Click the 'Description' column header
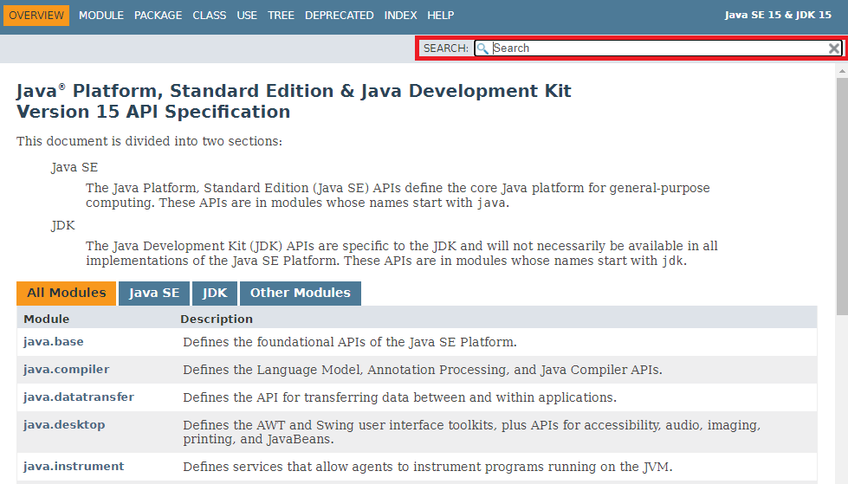 (217, 319)
